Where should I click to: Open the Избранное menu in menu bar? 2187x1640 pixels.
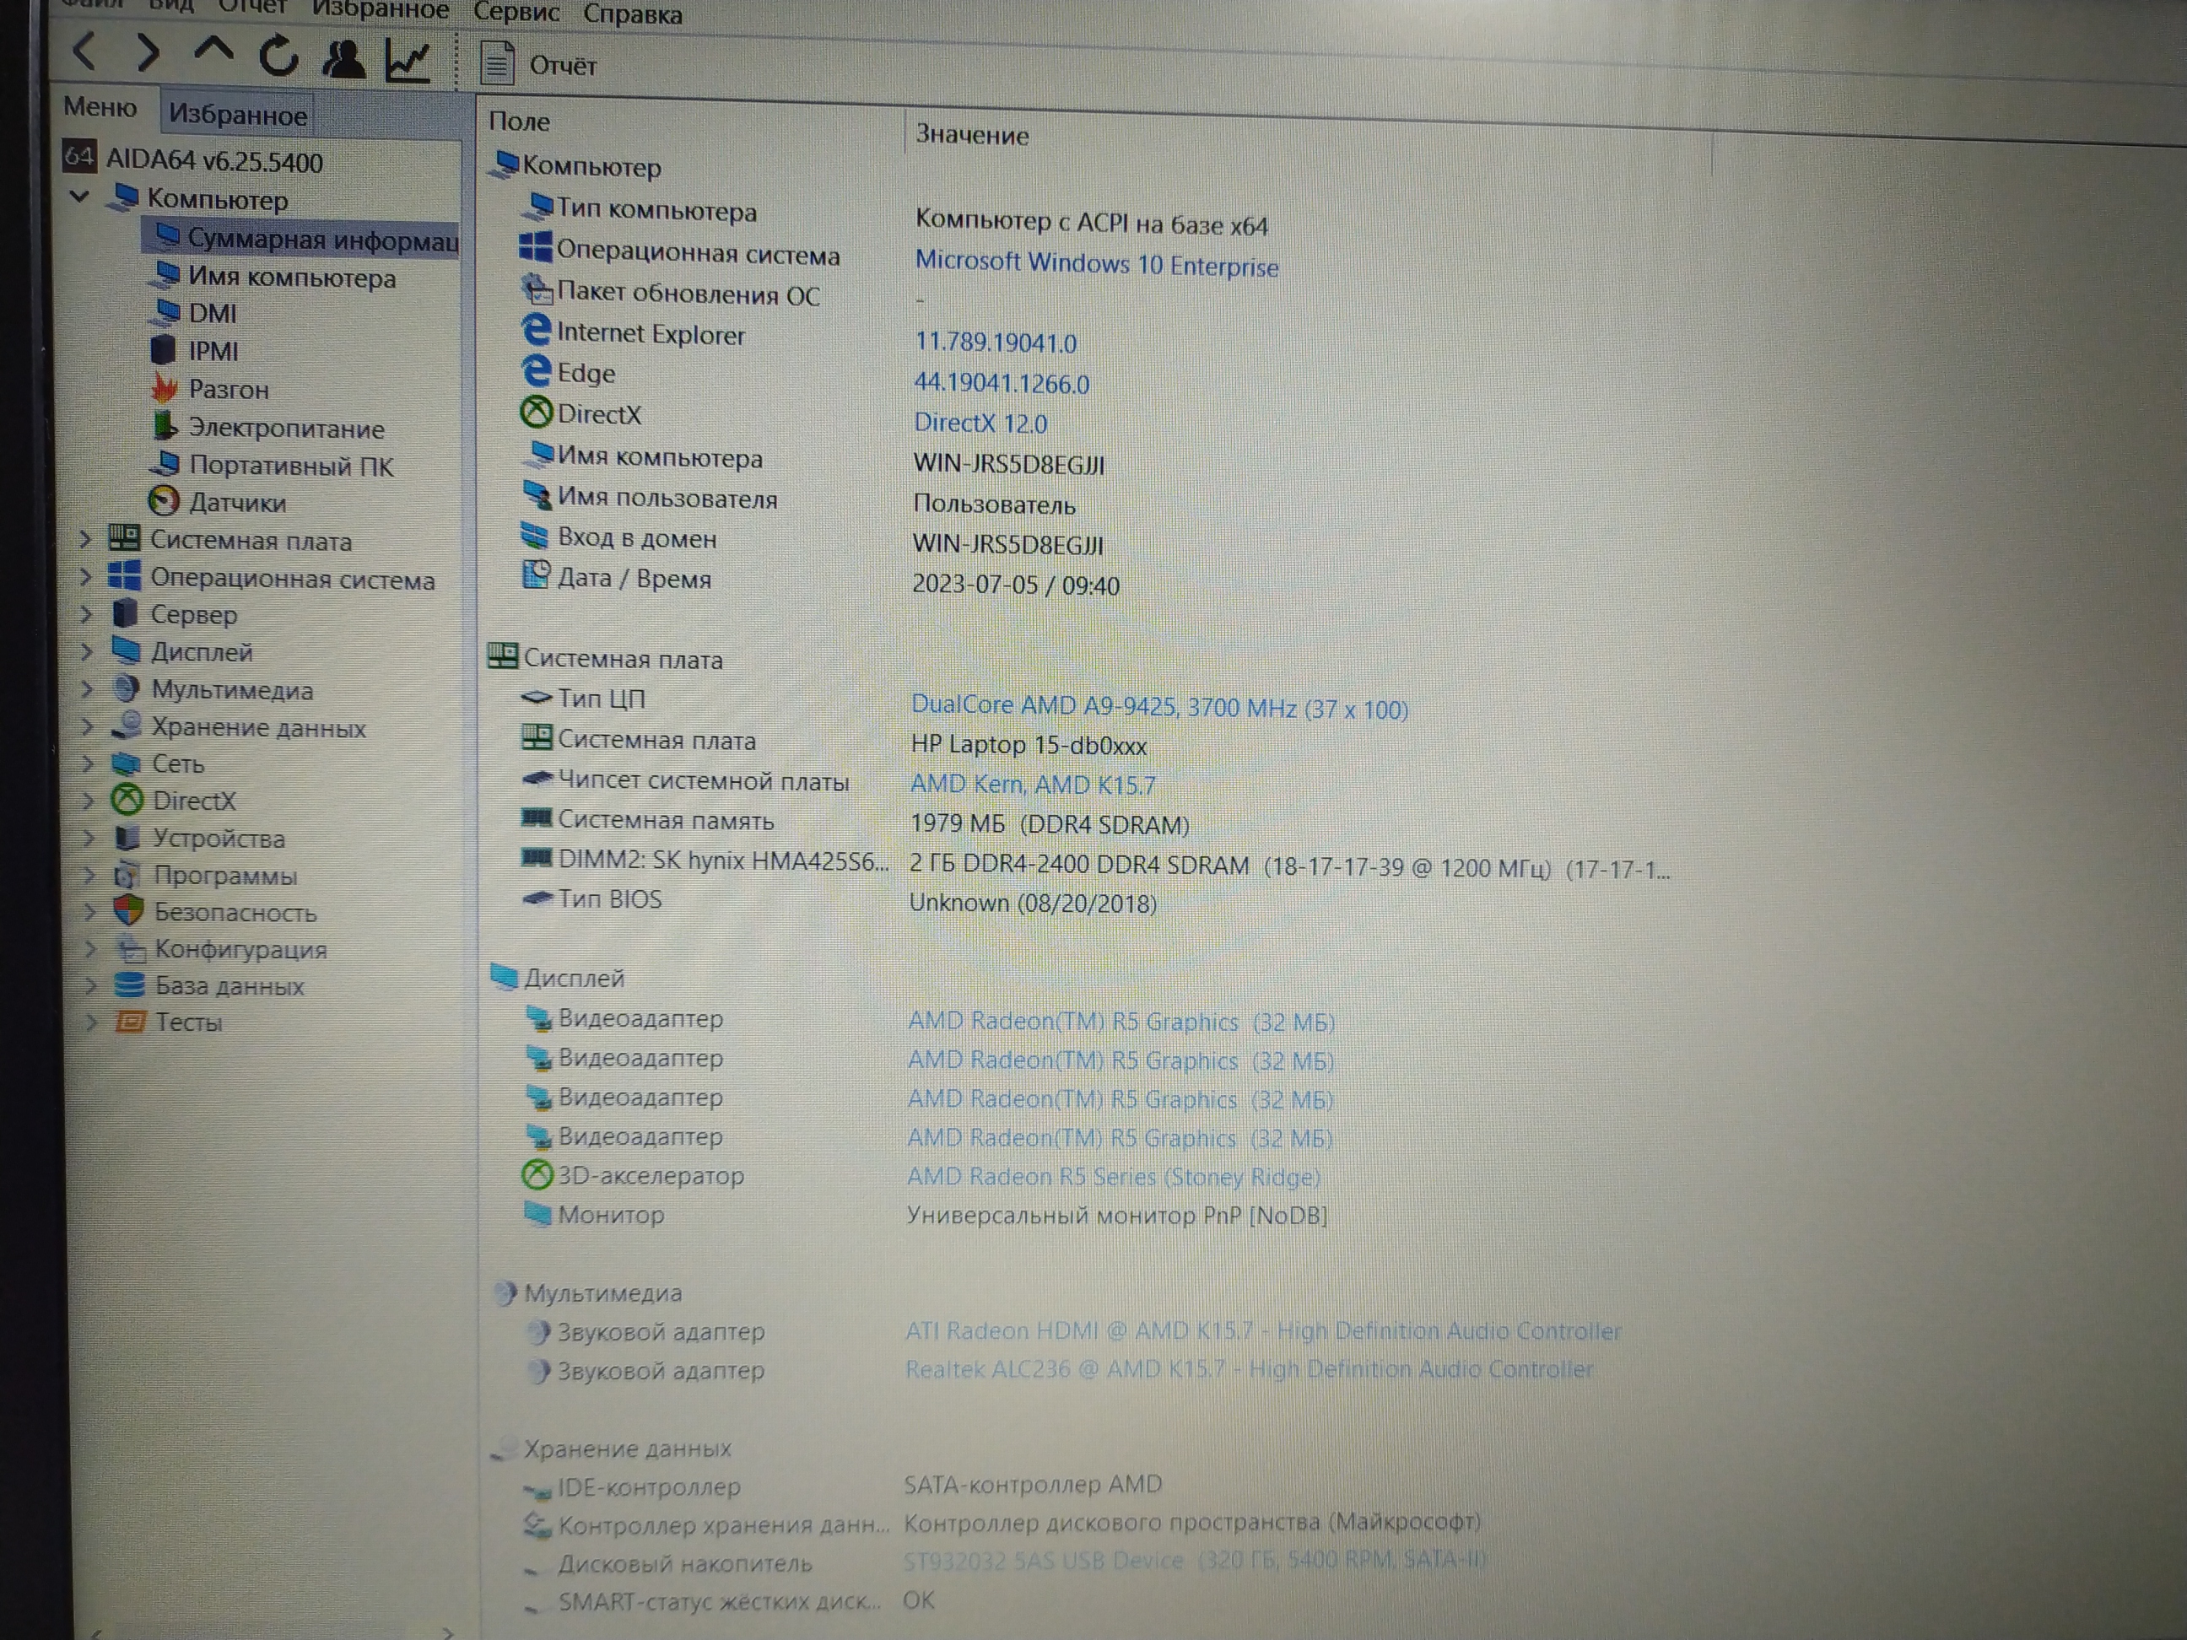(x=380, y=10)
